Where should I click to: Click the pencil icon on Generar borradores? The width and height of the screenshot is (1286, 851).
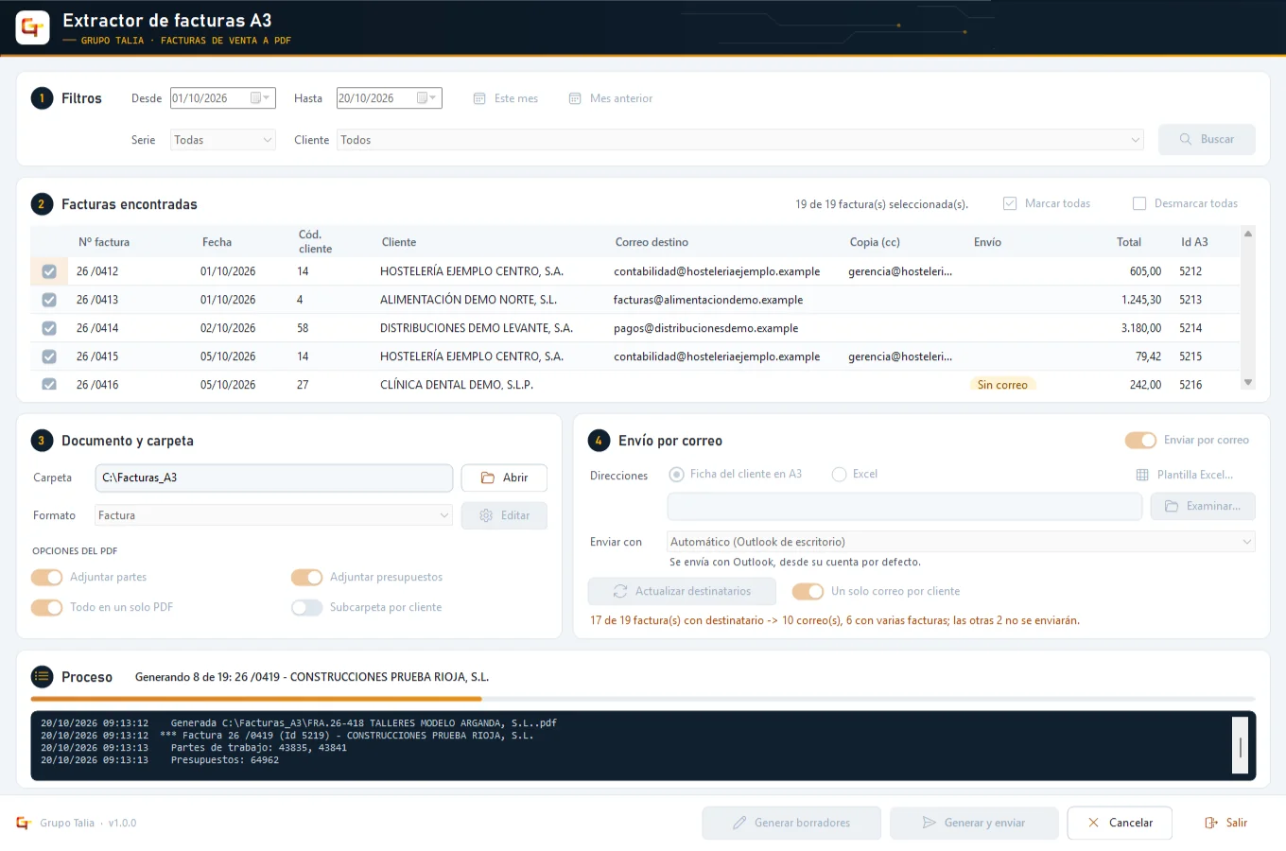(x=739, y=823)
